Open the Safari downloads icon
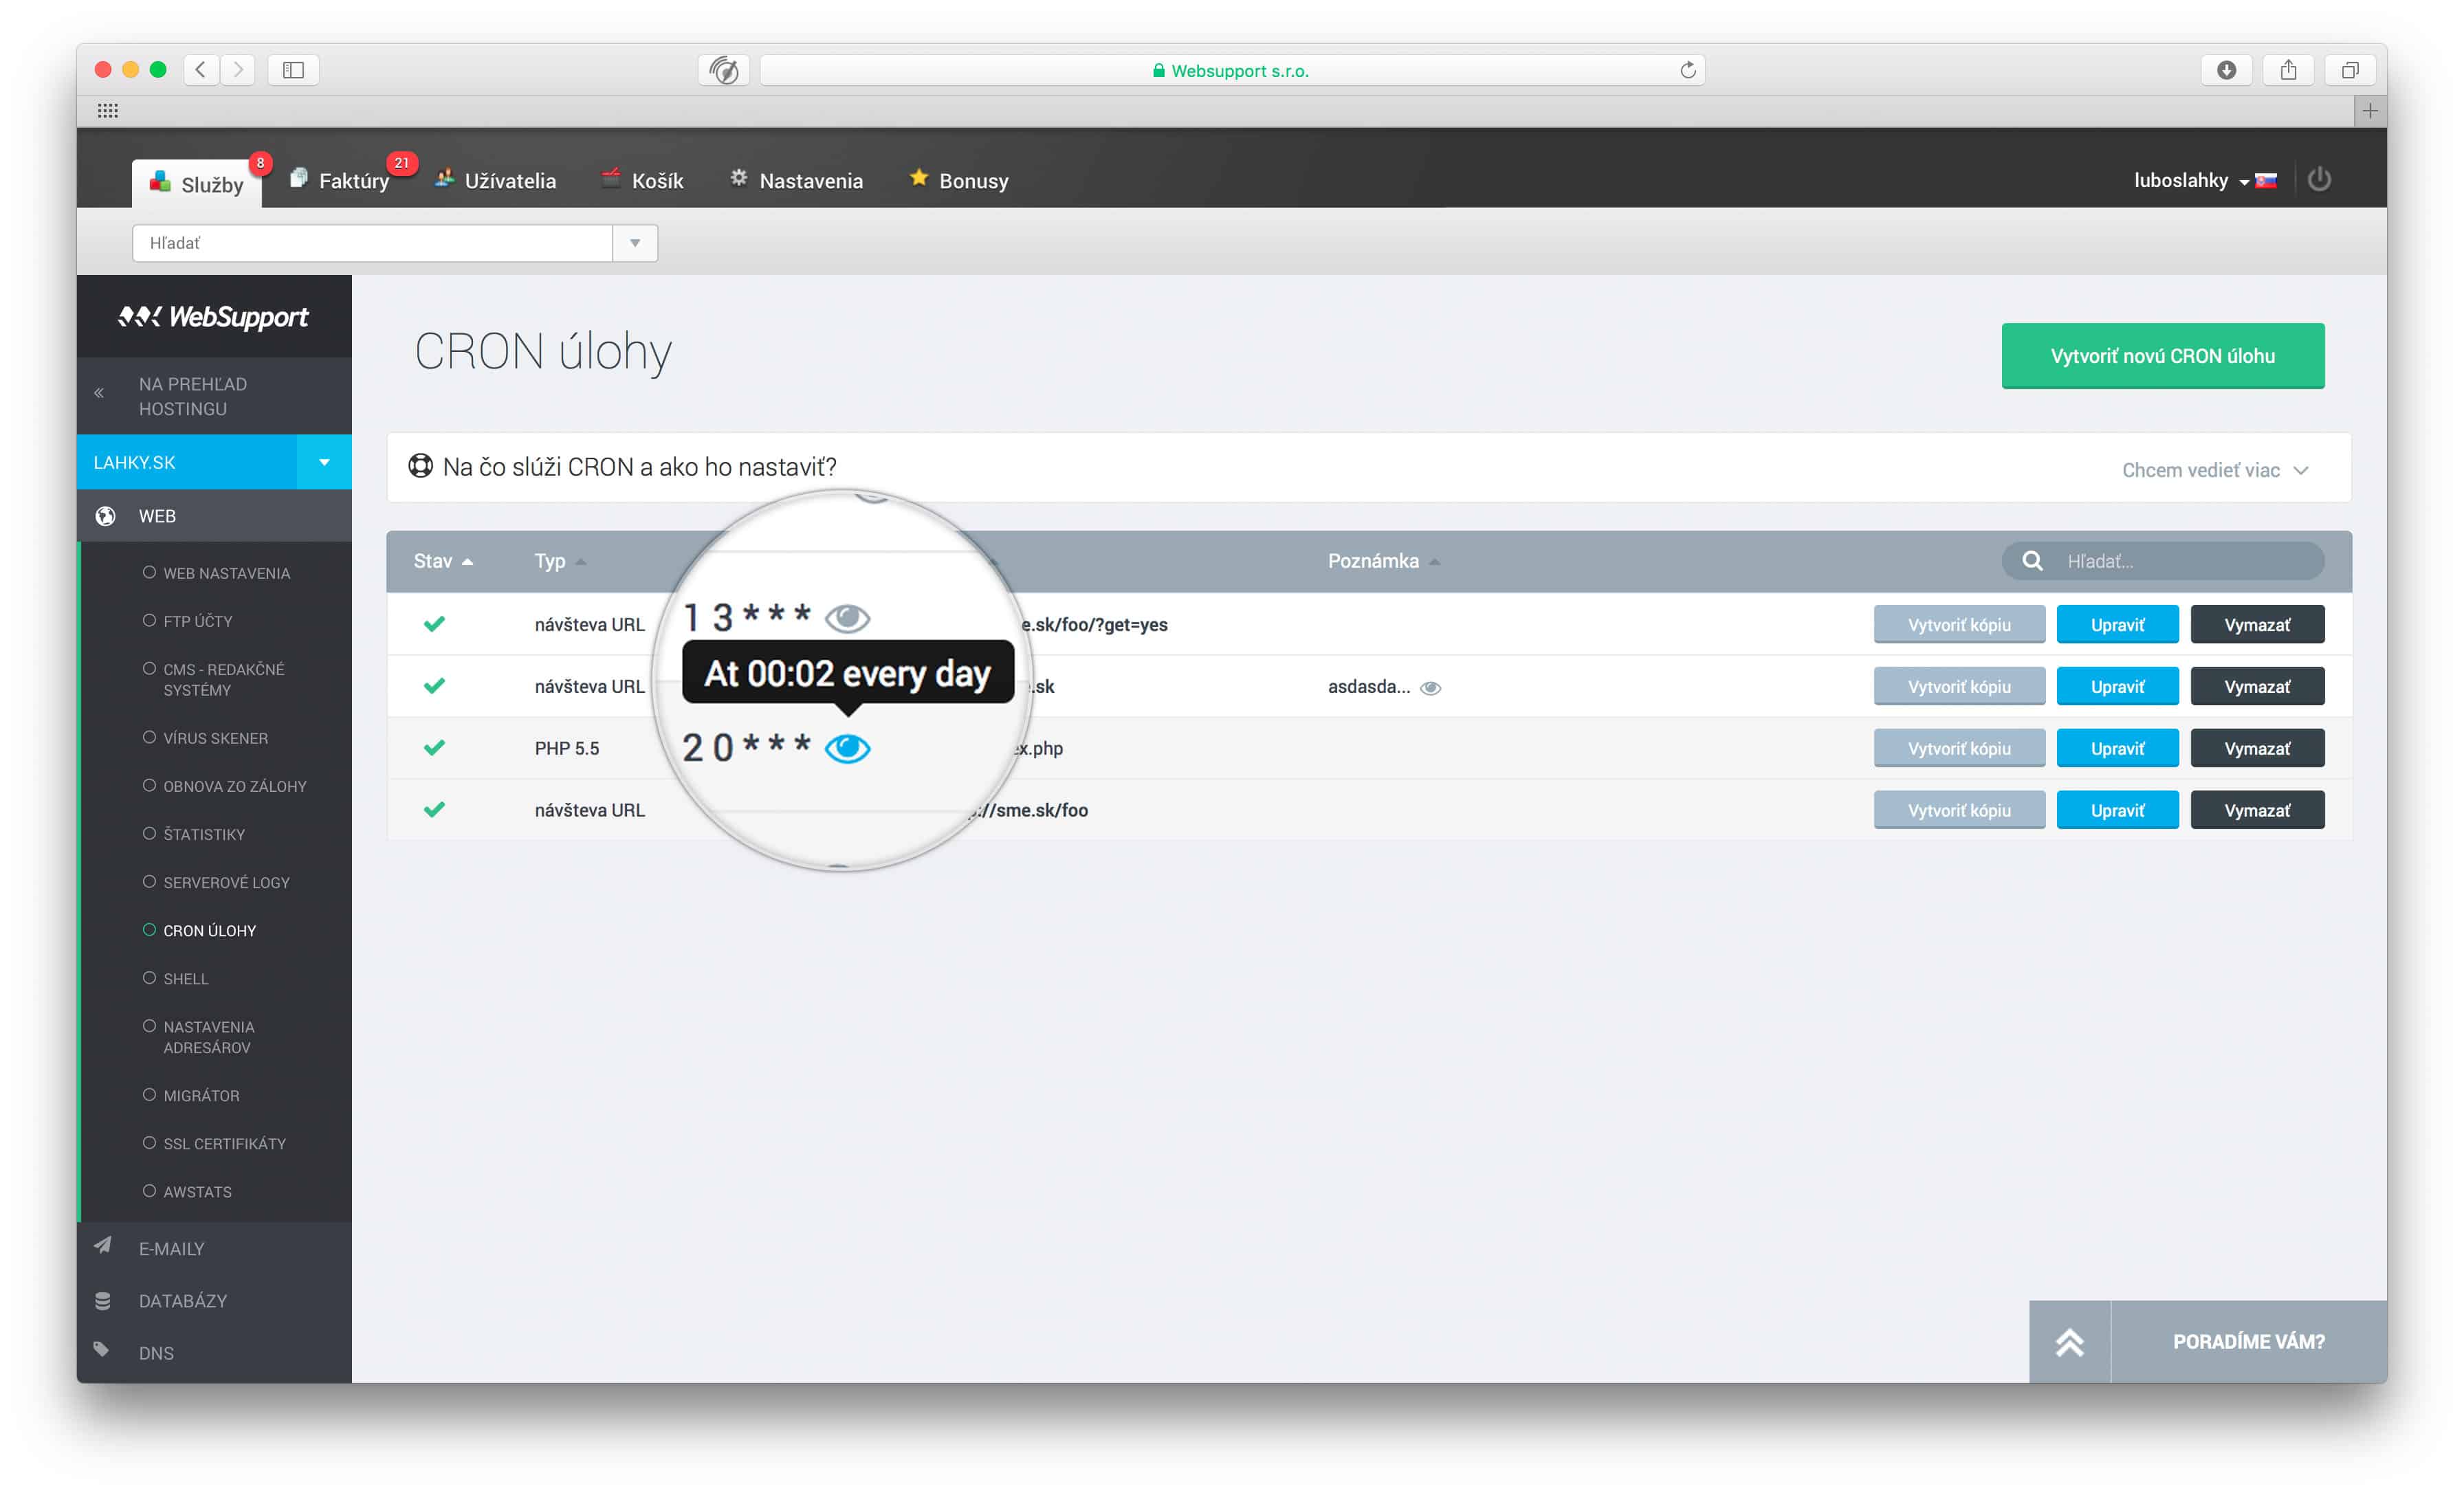 point(2226,69)
